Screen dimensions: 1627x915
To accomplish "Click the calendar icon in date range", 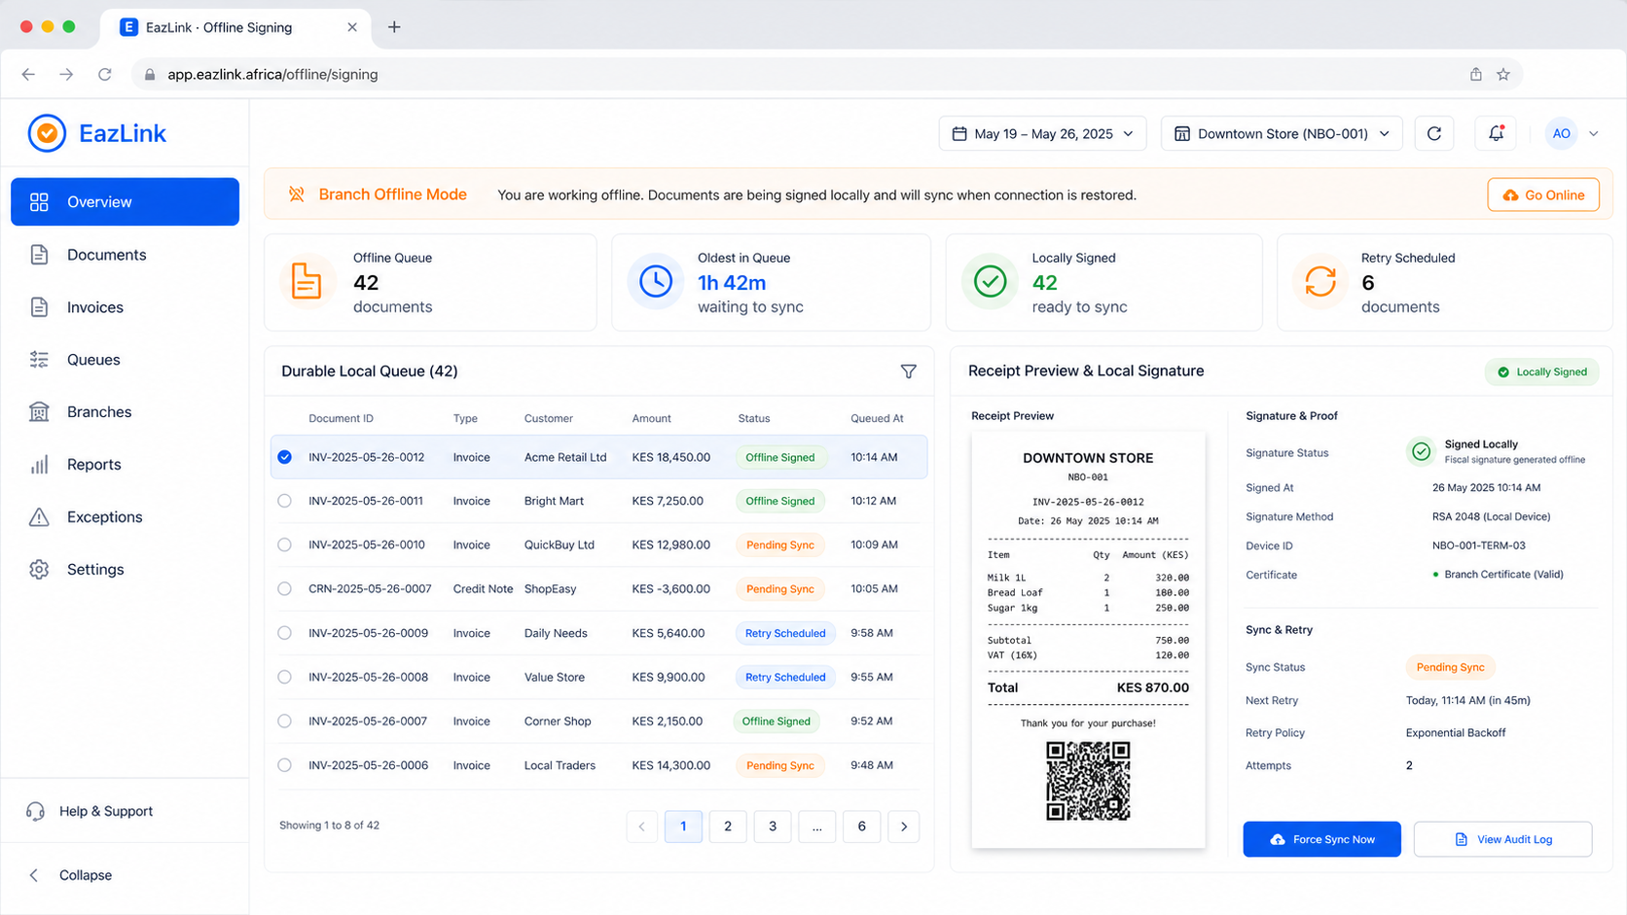I will [959, 133].
